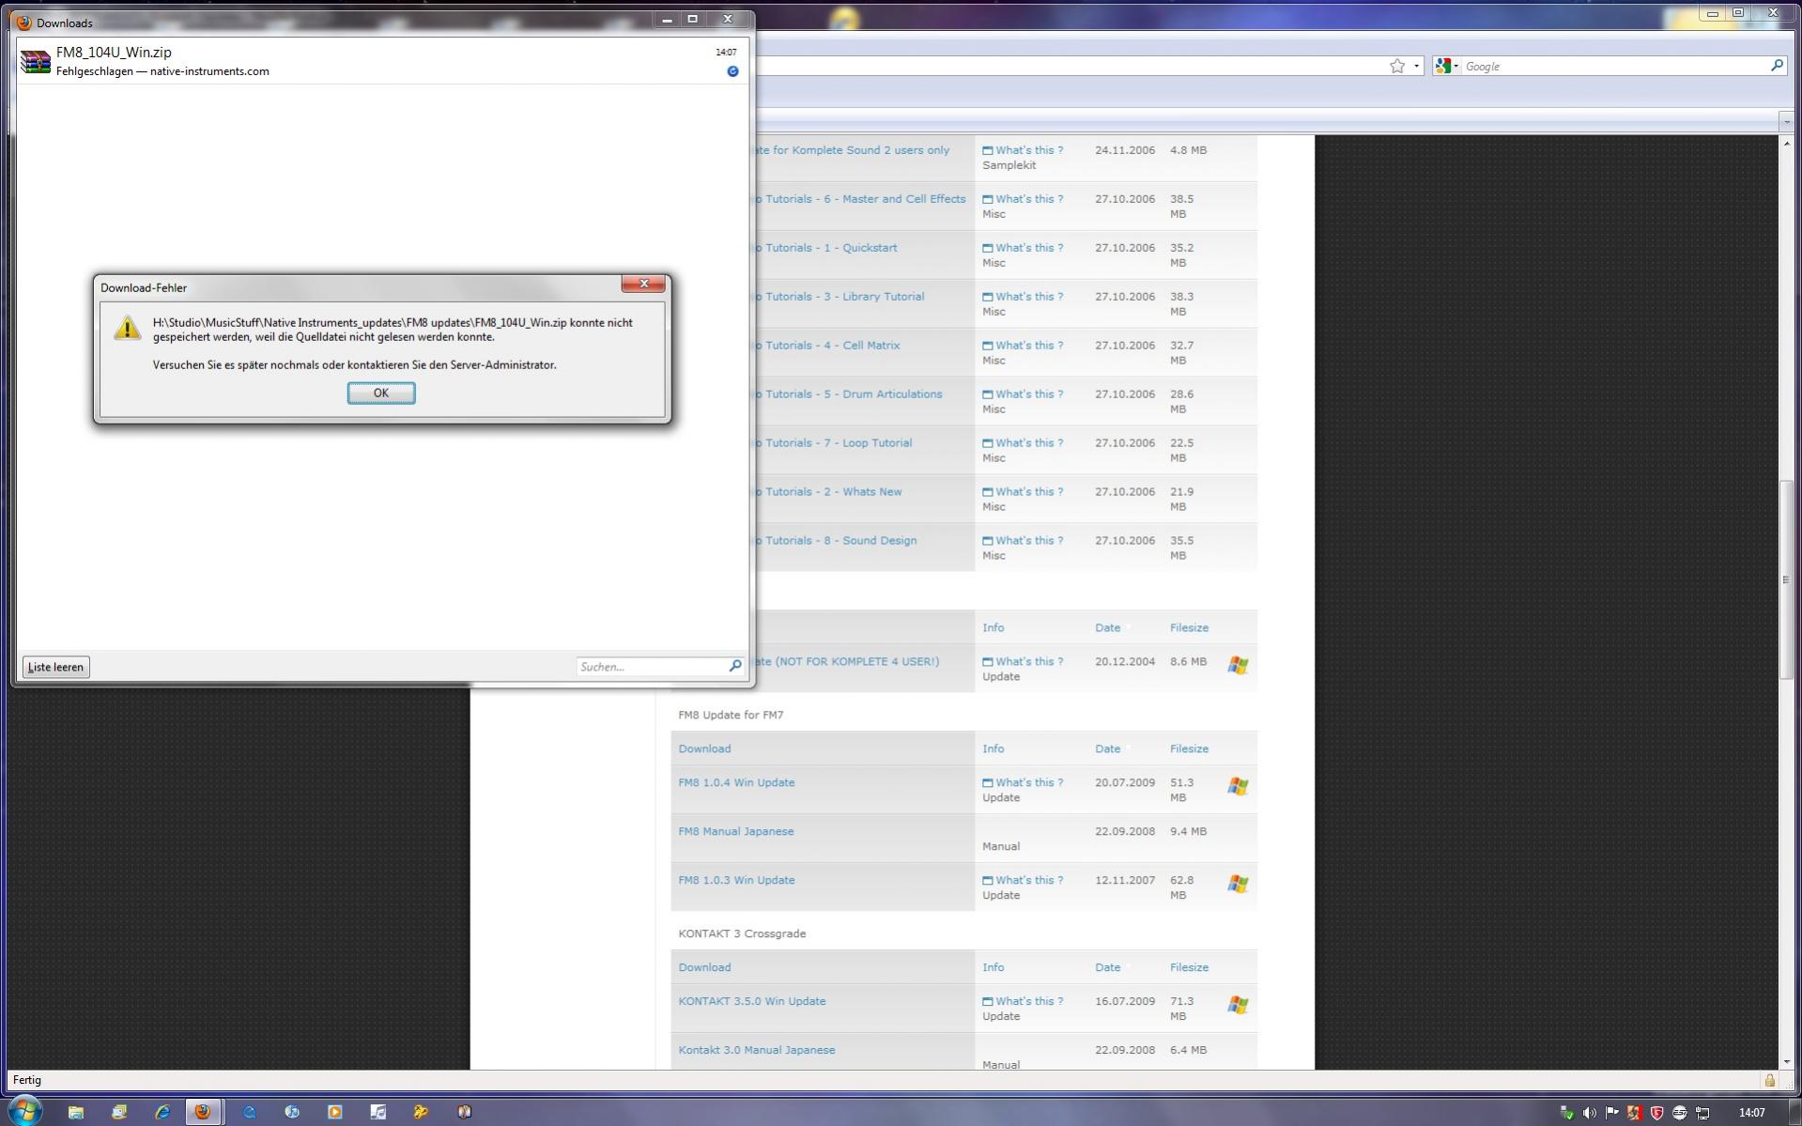Viewport: 1802px width, 1126px height.
Task: Open the pinned icon right of Explorer on the taskbar
Action: coord(119,1112)
